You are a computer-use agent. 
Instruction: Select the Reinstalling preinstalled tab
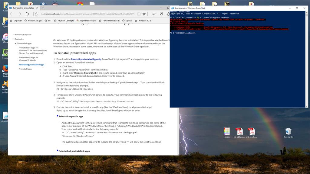click(24, 8)
